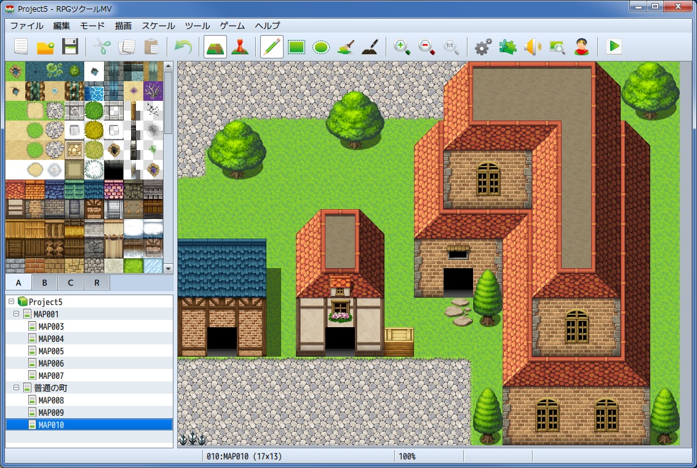Select MAP008 in the map tree
The image size is (697, 468).
(x=50, y=400)
